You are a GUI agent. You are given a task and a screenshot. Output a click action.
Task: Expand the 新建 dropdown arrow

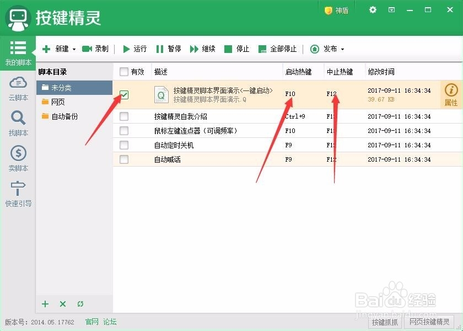point(74,49)
